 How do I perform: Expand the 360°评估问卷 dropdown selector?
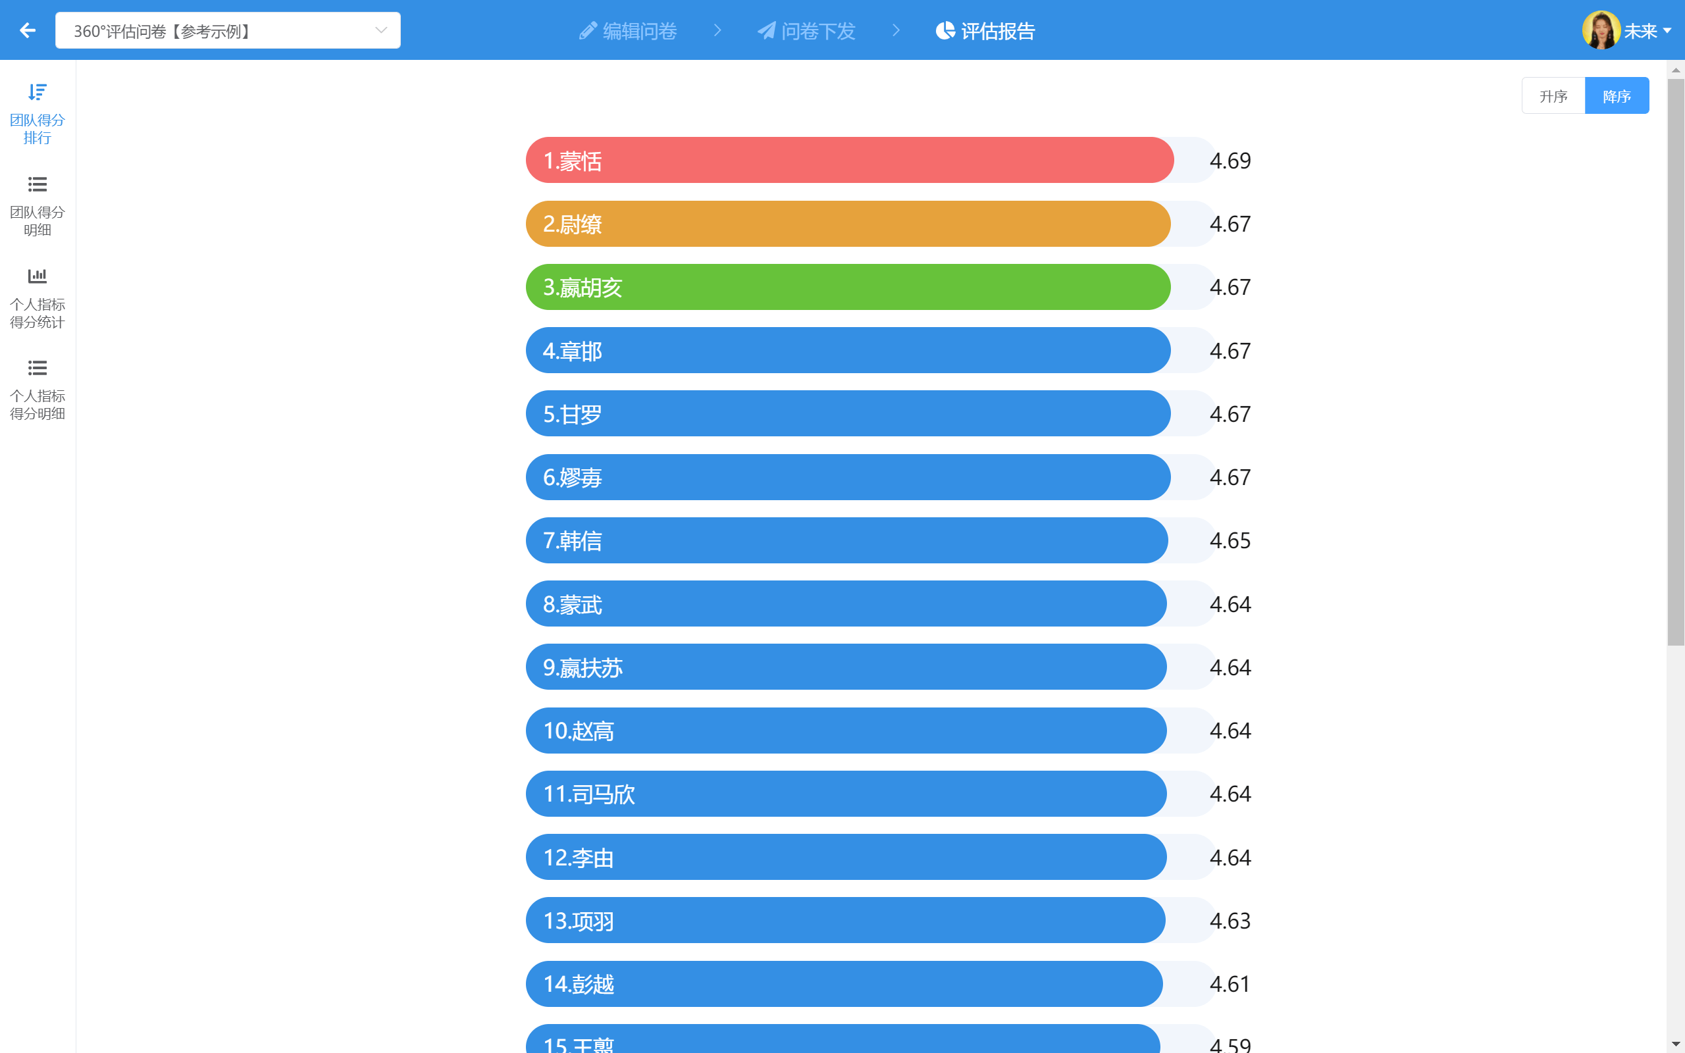[x=383, y=30]
